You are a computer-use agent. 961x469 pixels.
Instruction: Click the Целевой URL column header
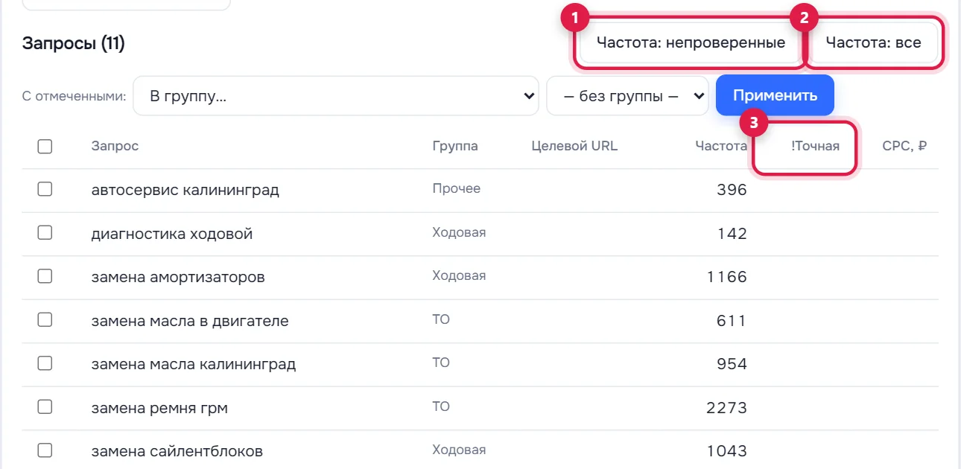point(574,146)
